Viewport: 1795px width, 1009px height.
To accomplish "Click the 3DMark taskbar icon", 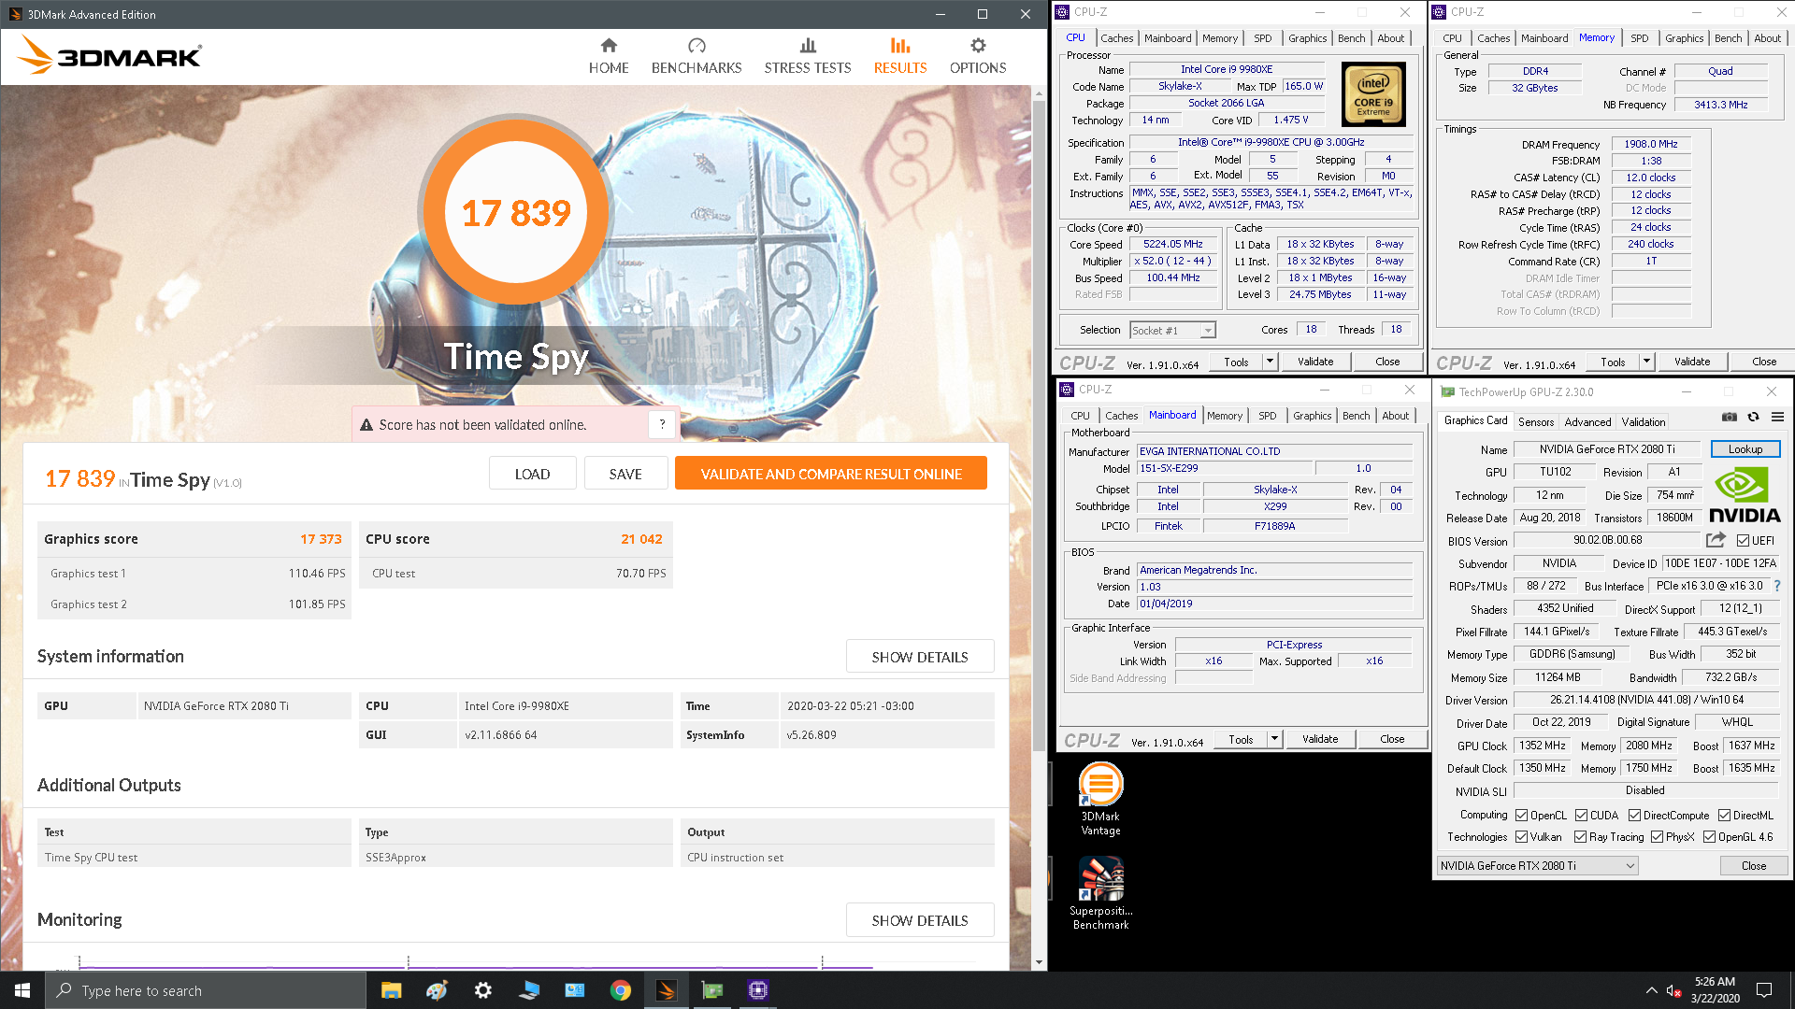I will (x=667, y=990).
